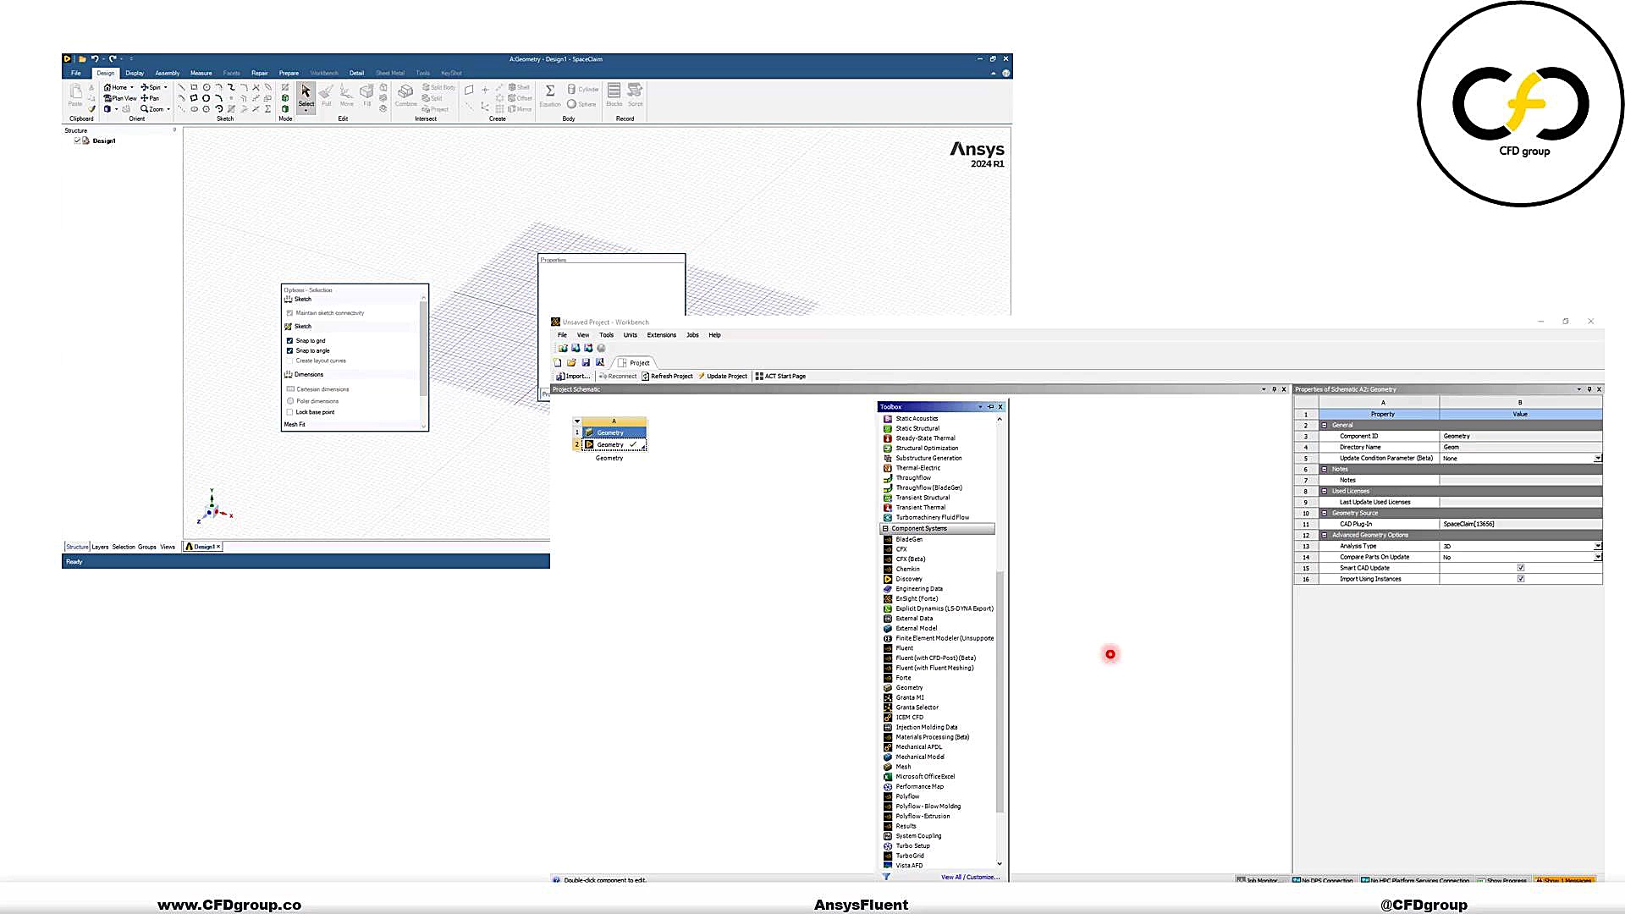Collapse the Used Licenses section
The width and height of the screenshot is (1625, 914).
[1325, 491]
